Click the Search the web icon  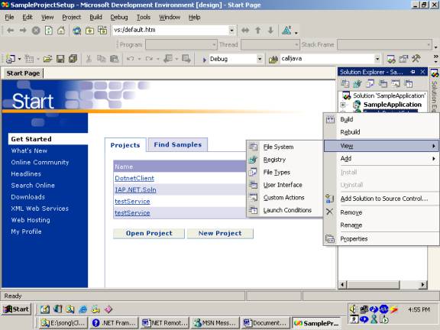point(77,31)
